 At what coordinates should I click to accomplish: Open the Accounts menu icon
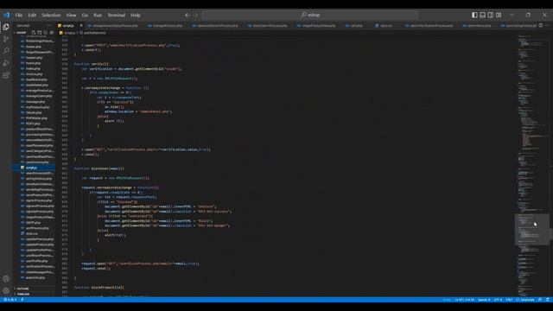(6, 278)
